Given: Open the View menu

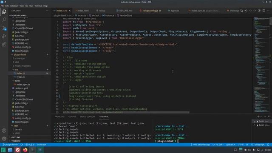Looking at the screenshot, I should [22, 6].
